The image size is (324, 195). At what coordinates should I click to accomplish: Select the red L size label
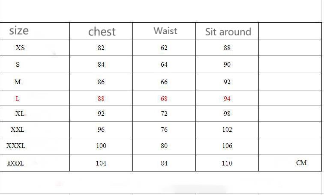click(18, 99)
